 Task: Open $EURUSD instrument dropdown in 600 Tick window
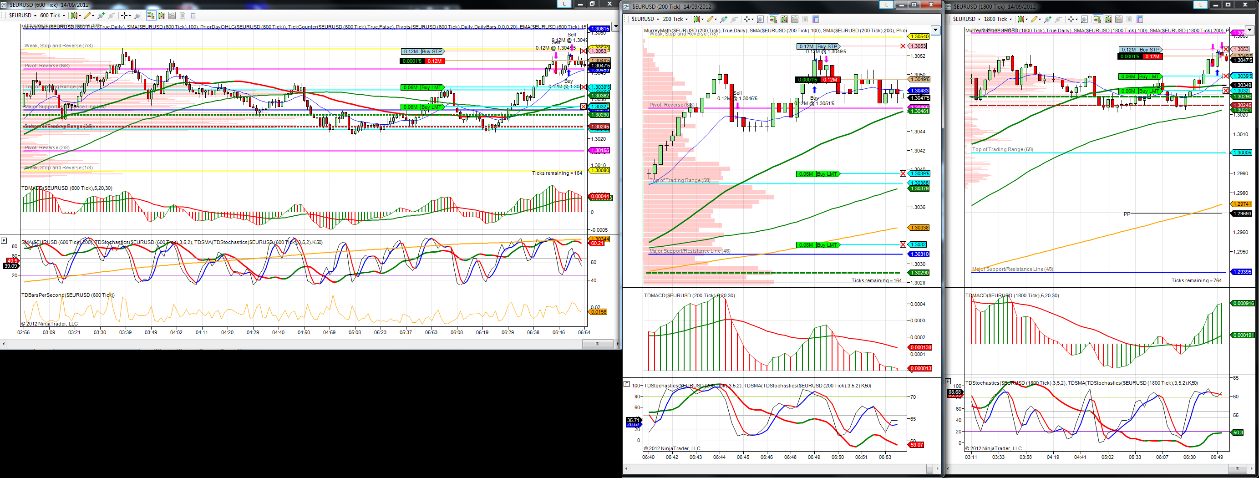pyautogui.click(x=22, y=15)
